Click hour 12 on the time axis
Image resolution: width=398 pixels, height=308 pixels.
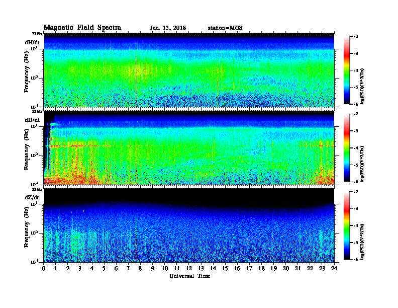coord(189,268)
